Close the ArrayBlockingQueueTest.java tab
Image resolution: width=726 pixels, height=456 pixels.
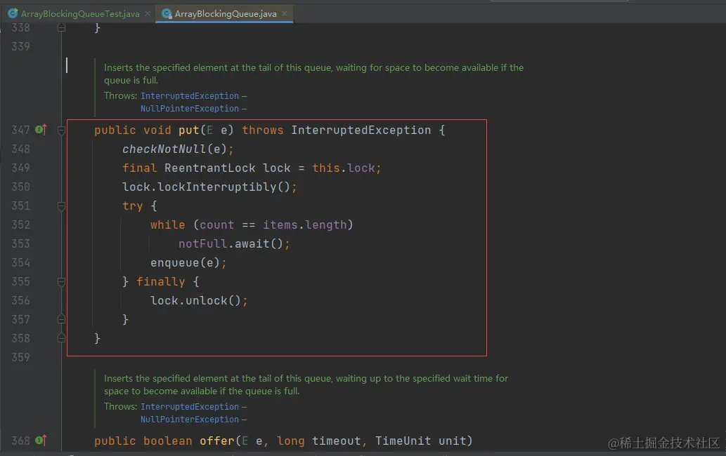[x=147, y=13]
